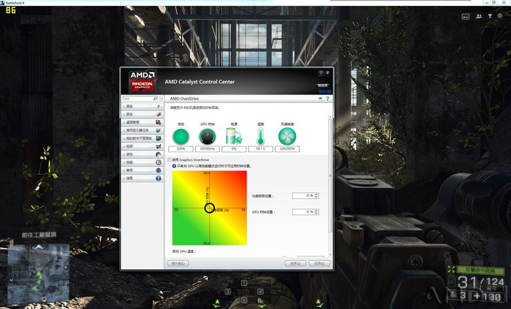Expand the 游戏 (Gaming) sidebar section
The width and height of the screenshot is (511, 309).
tap(142, 154)
